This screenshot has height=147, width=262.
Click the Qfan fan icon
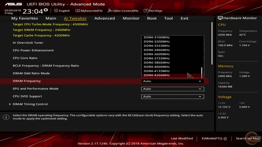tap(110, 11)
